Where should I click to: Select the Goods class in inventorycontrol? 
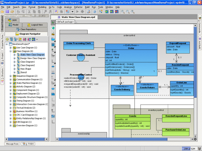click(132, 122)
